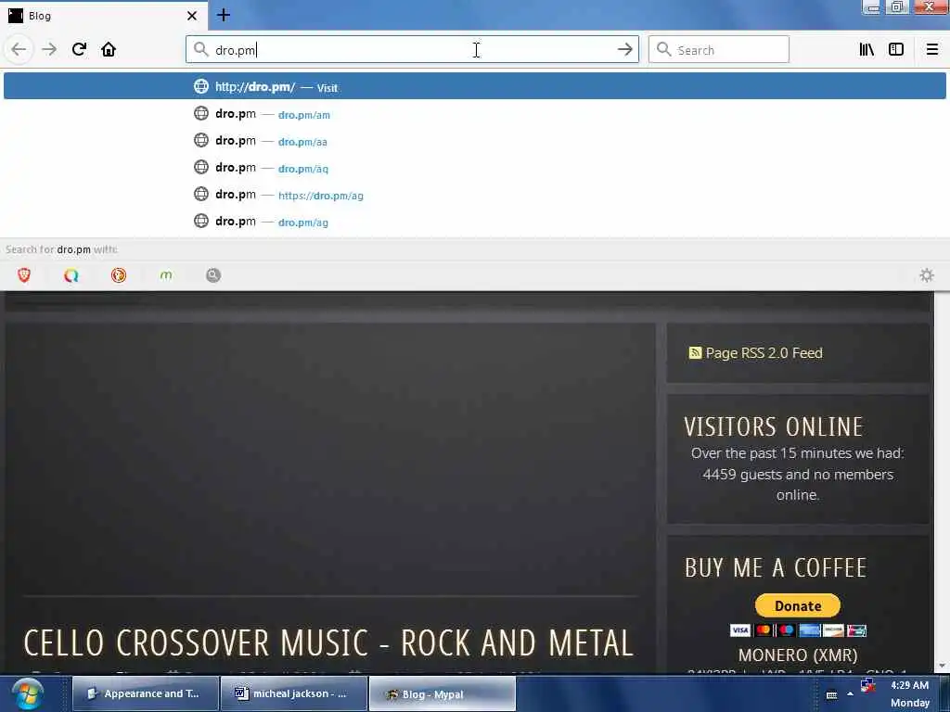950x712 pixels.
Task: Show hidden tray icons arrow
Action: click(x=850, y=693)
